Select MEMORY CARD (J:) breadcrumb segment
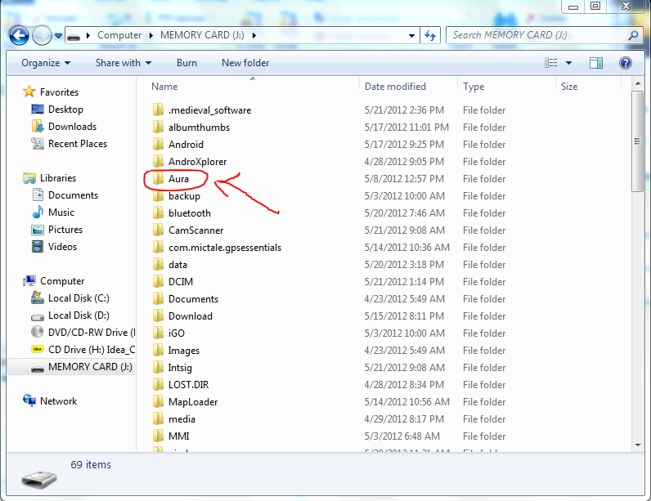The height and width of the screenshot is (501, 651). click(202, 35)
